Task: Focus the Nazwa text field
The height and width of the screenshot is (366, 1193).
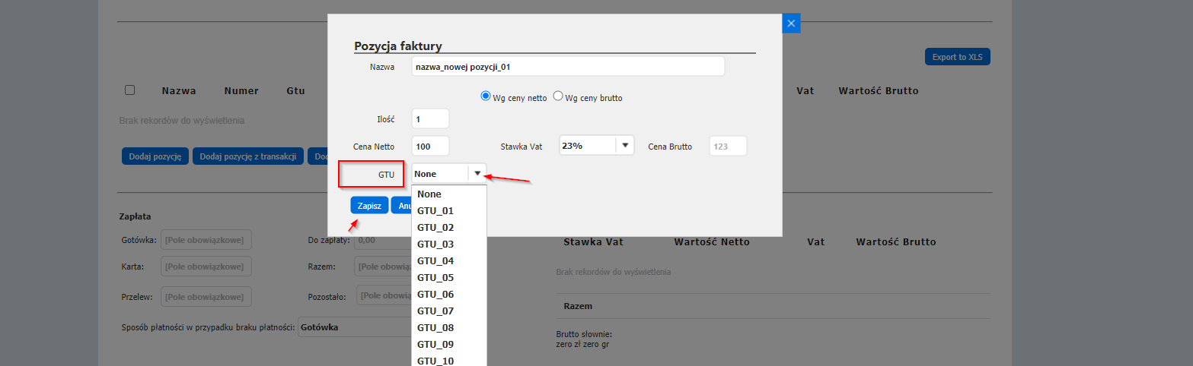Action: (567, 67)
